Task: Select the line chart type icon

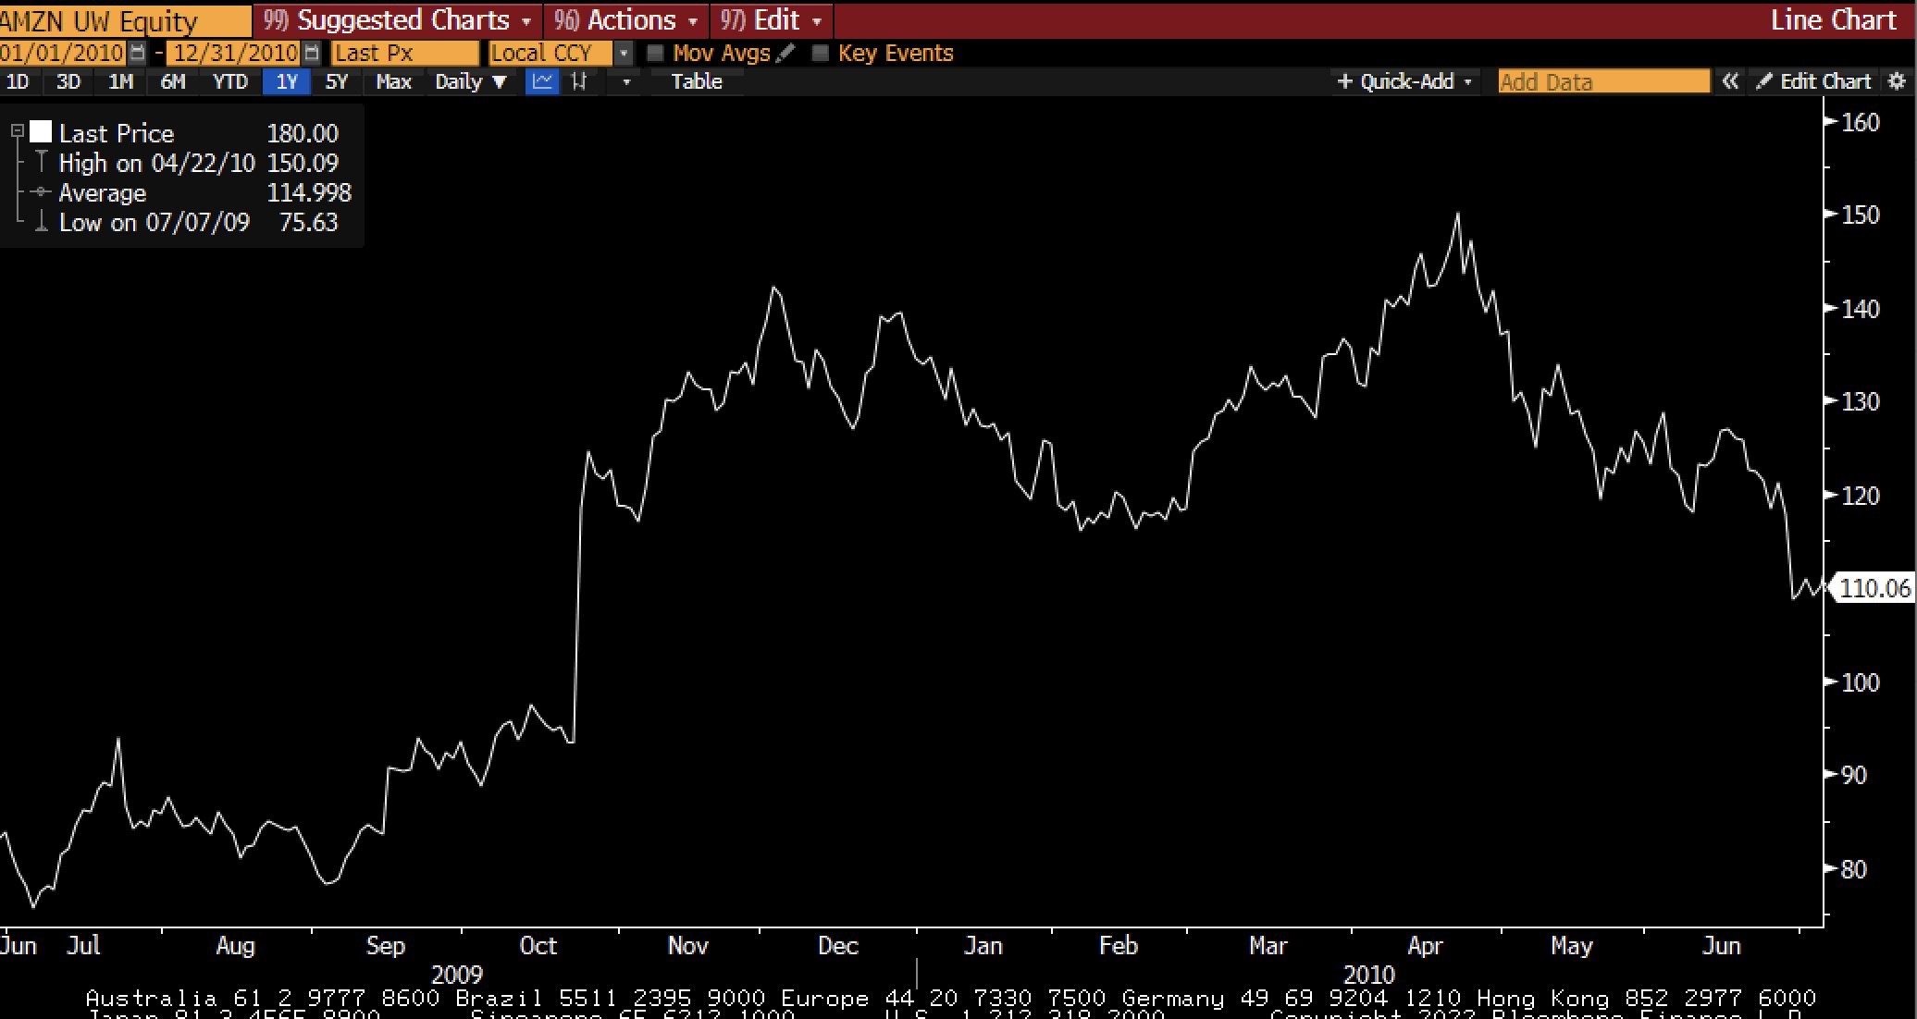Action: pyautogui.click(x=542, y=81)
